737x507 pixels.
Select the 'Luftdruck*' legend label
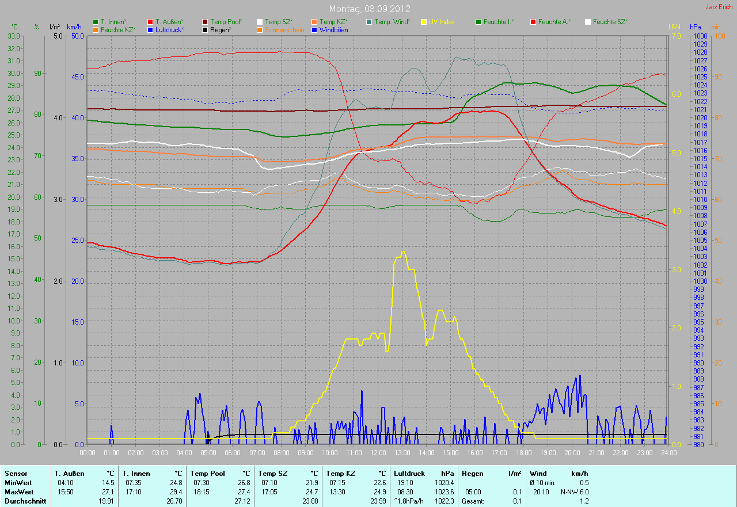[x=170, y=29]
